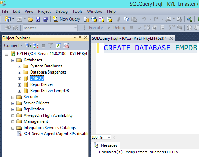
Task: Refresh Object Explorer with green arrows icon
Action: 58,46
